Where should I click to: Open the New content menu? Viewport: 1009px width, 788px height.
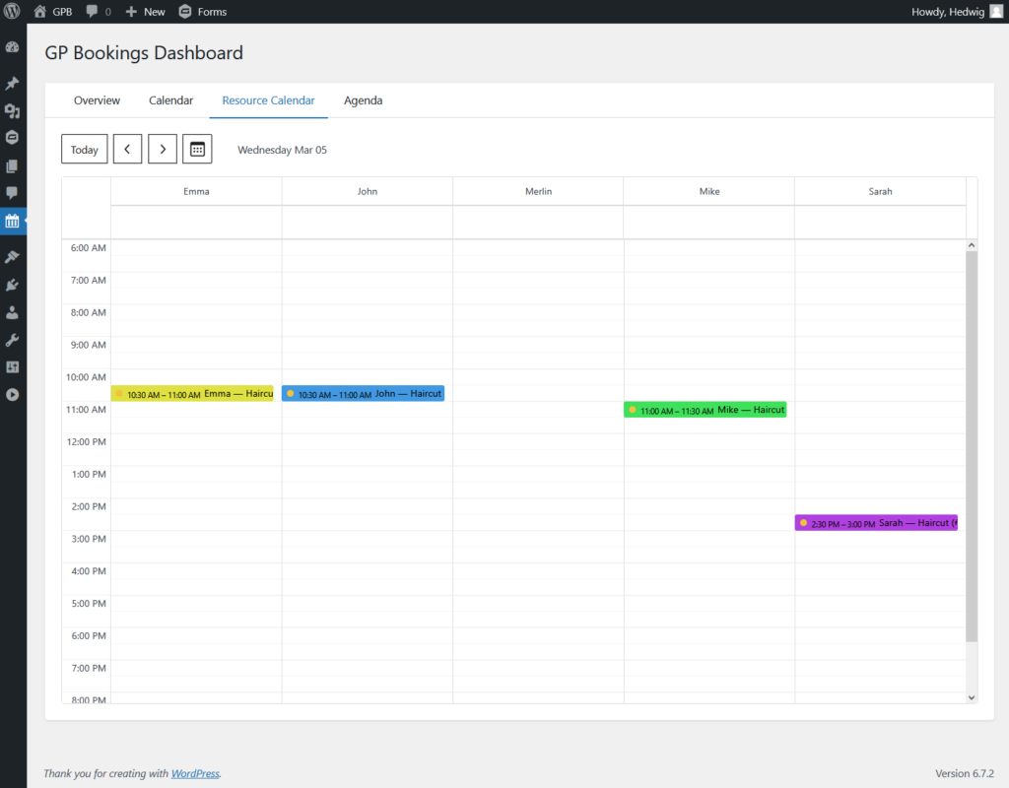pyautogui.click(x=146, y=12)
